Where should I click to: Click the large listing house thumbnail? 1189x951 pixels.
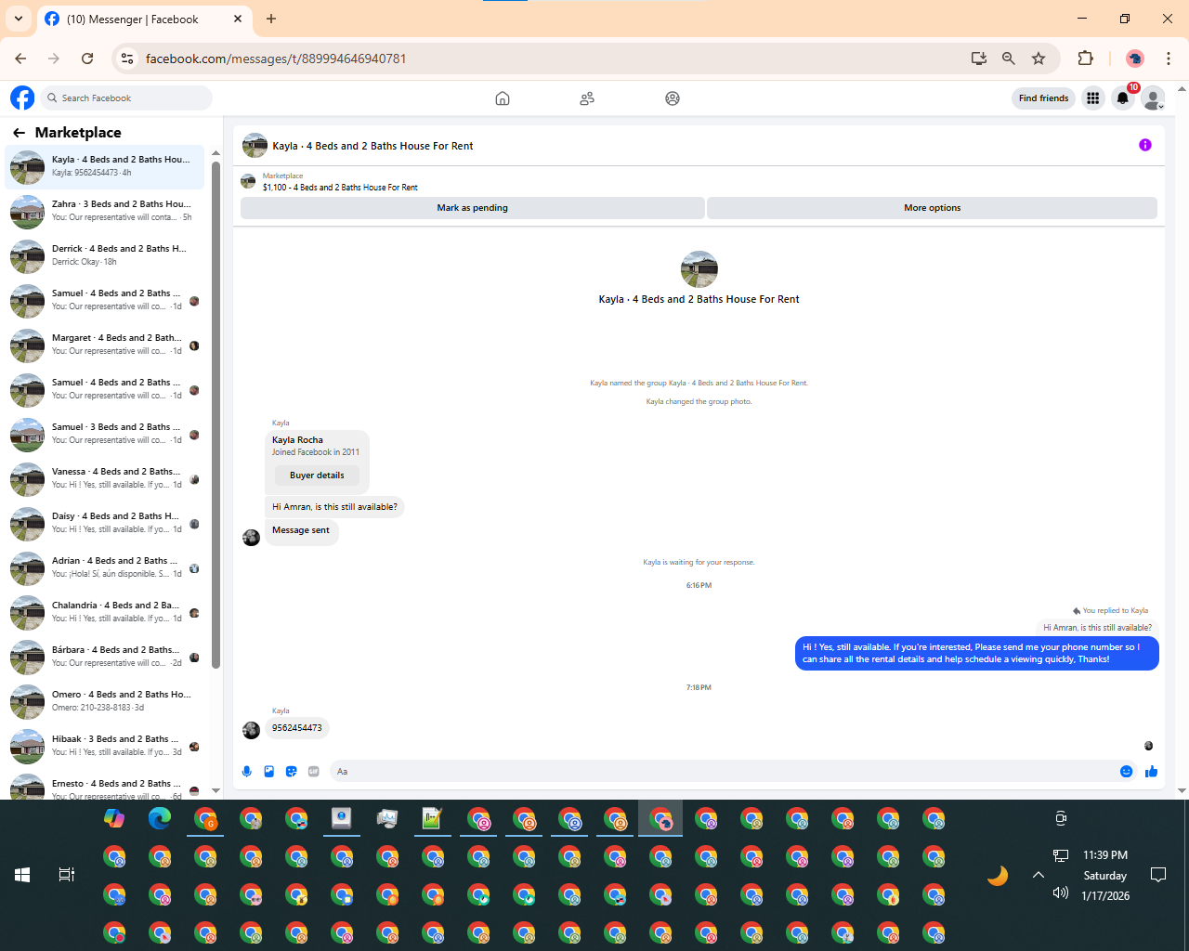(699, 269)
